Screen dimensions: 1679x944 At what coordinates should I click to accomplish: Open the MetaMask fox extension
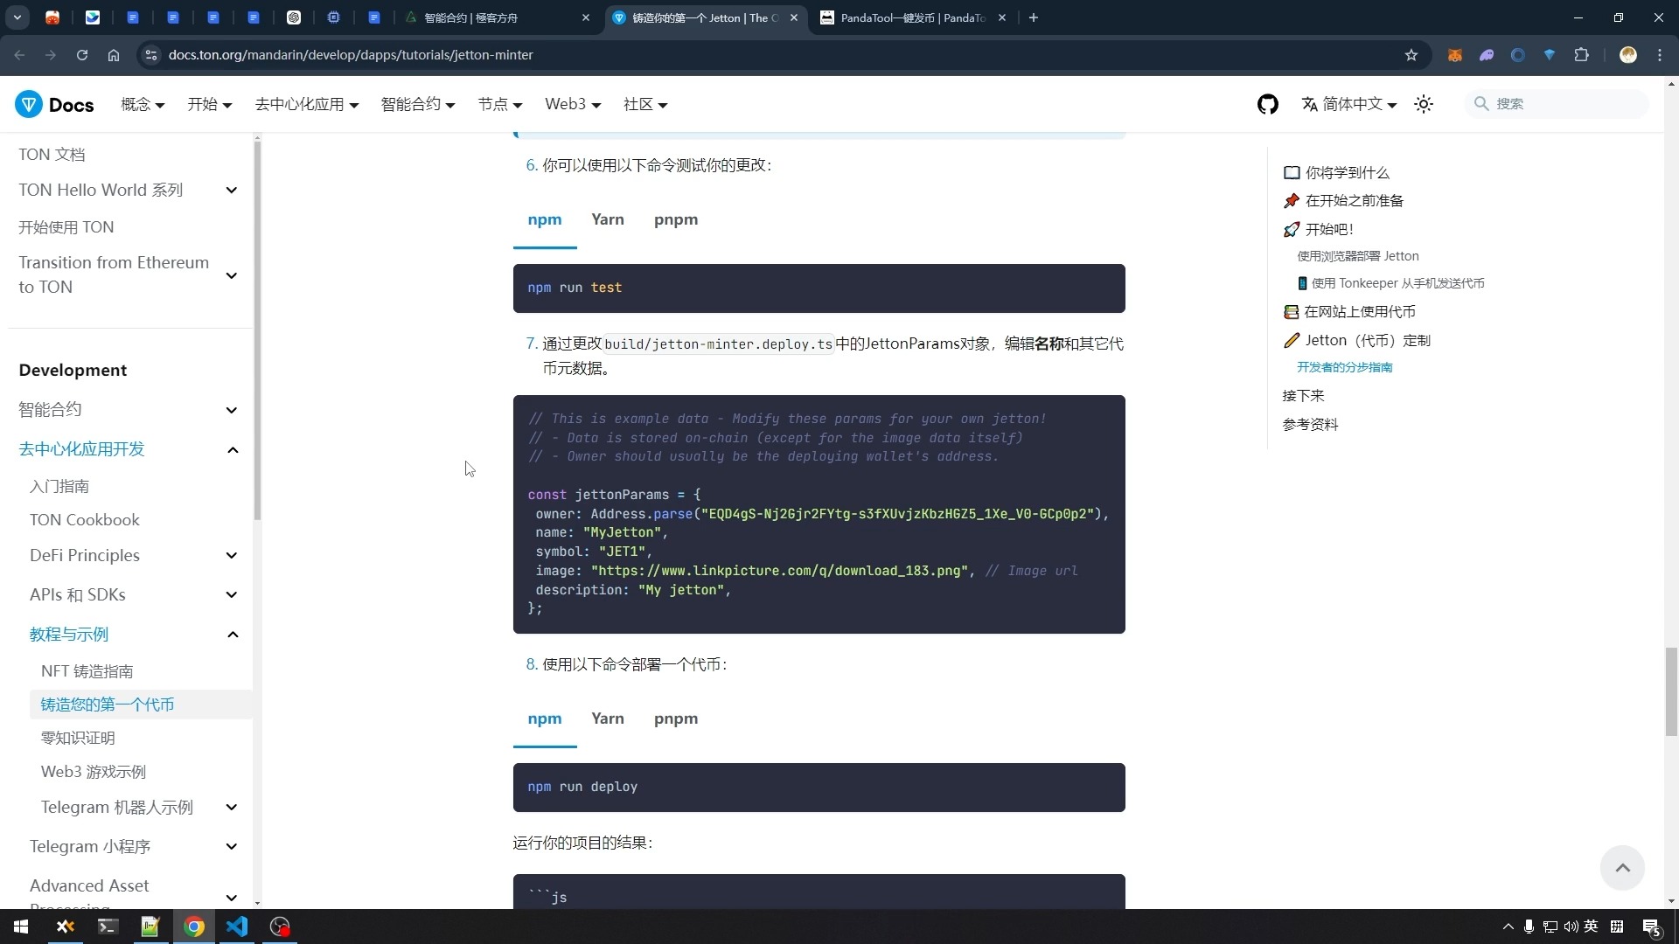click(x=1455, y=55)
